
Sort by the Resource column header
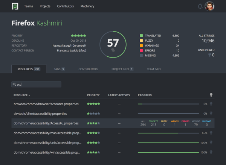click(22, 95)
